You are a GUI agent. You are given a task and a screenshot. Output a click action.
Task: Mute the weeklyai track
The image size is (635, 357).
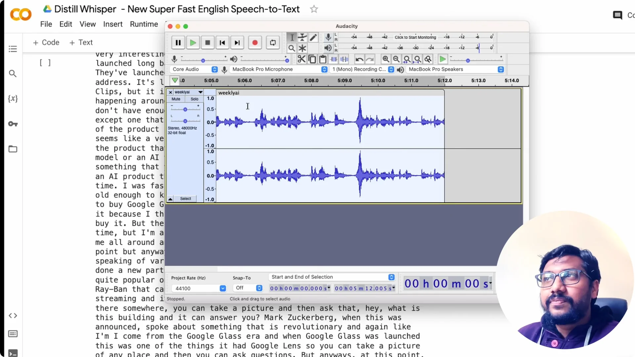tap(175, 99)
